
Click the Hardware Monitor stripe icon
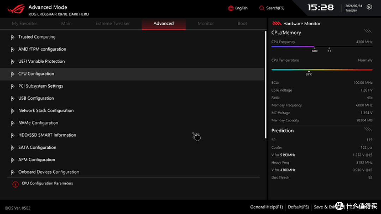[277, 23]
